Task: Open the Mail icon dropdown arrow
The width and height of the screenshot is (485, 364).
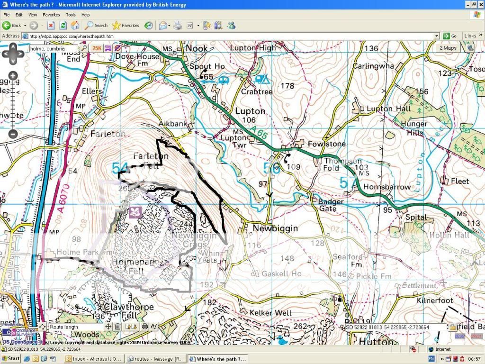Action: click(169, 26)
